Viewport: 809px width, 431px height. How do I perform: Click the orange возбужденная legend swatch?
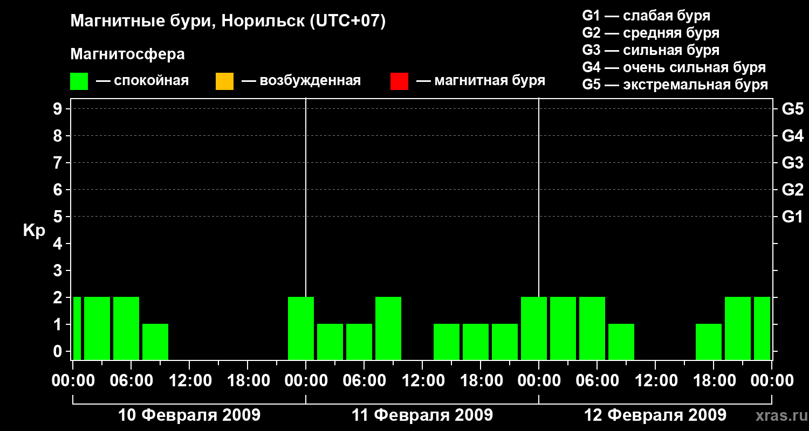tap(224, 81)
